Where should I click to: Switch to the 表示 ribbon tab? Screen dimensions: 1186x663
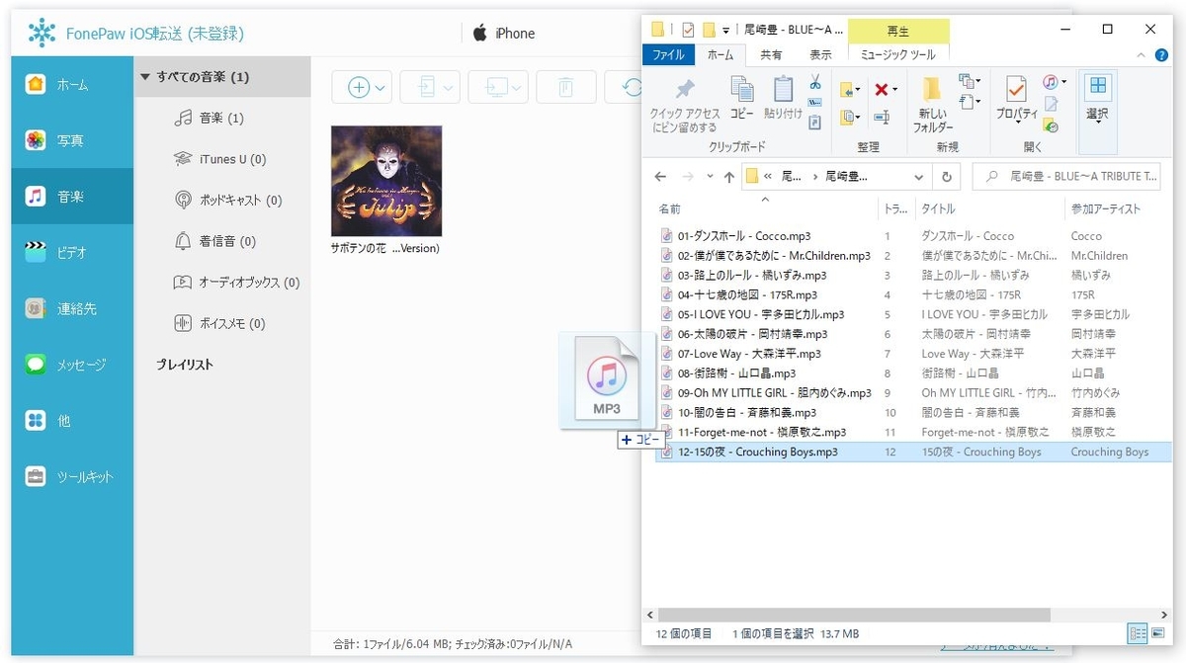820,55
